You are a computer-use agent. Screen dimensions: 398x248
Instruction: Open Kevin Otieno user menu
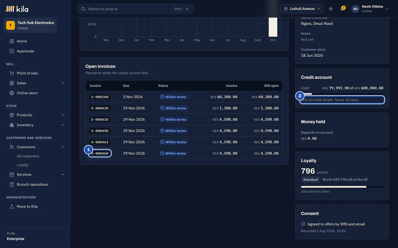click(x=370, y=9)
